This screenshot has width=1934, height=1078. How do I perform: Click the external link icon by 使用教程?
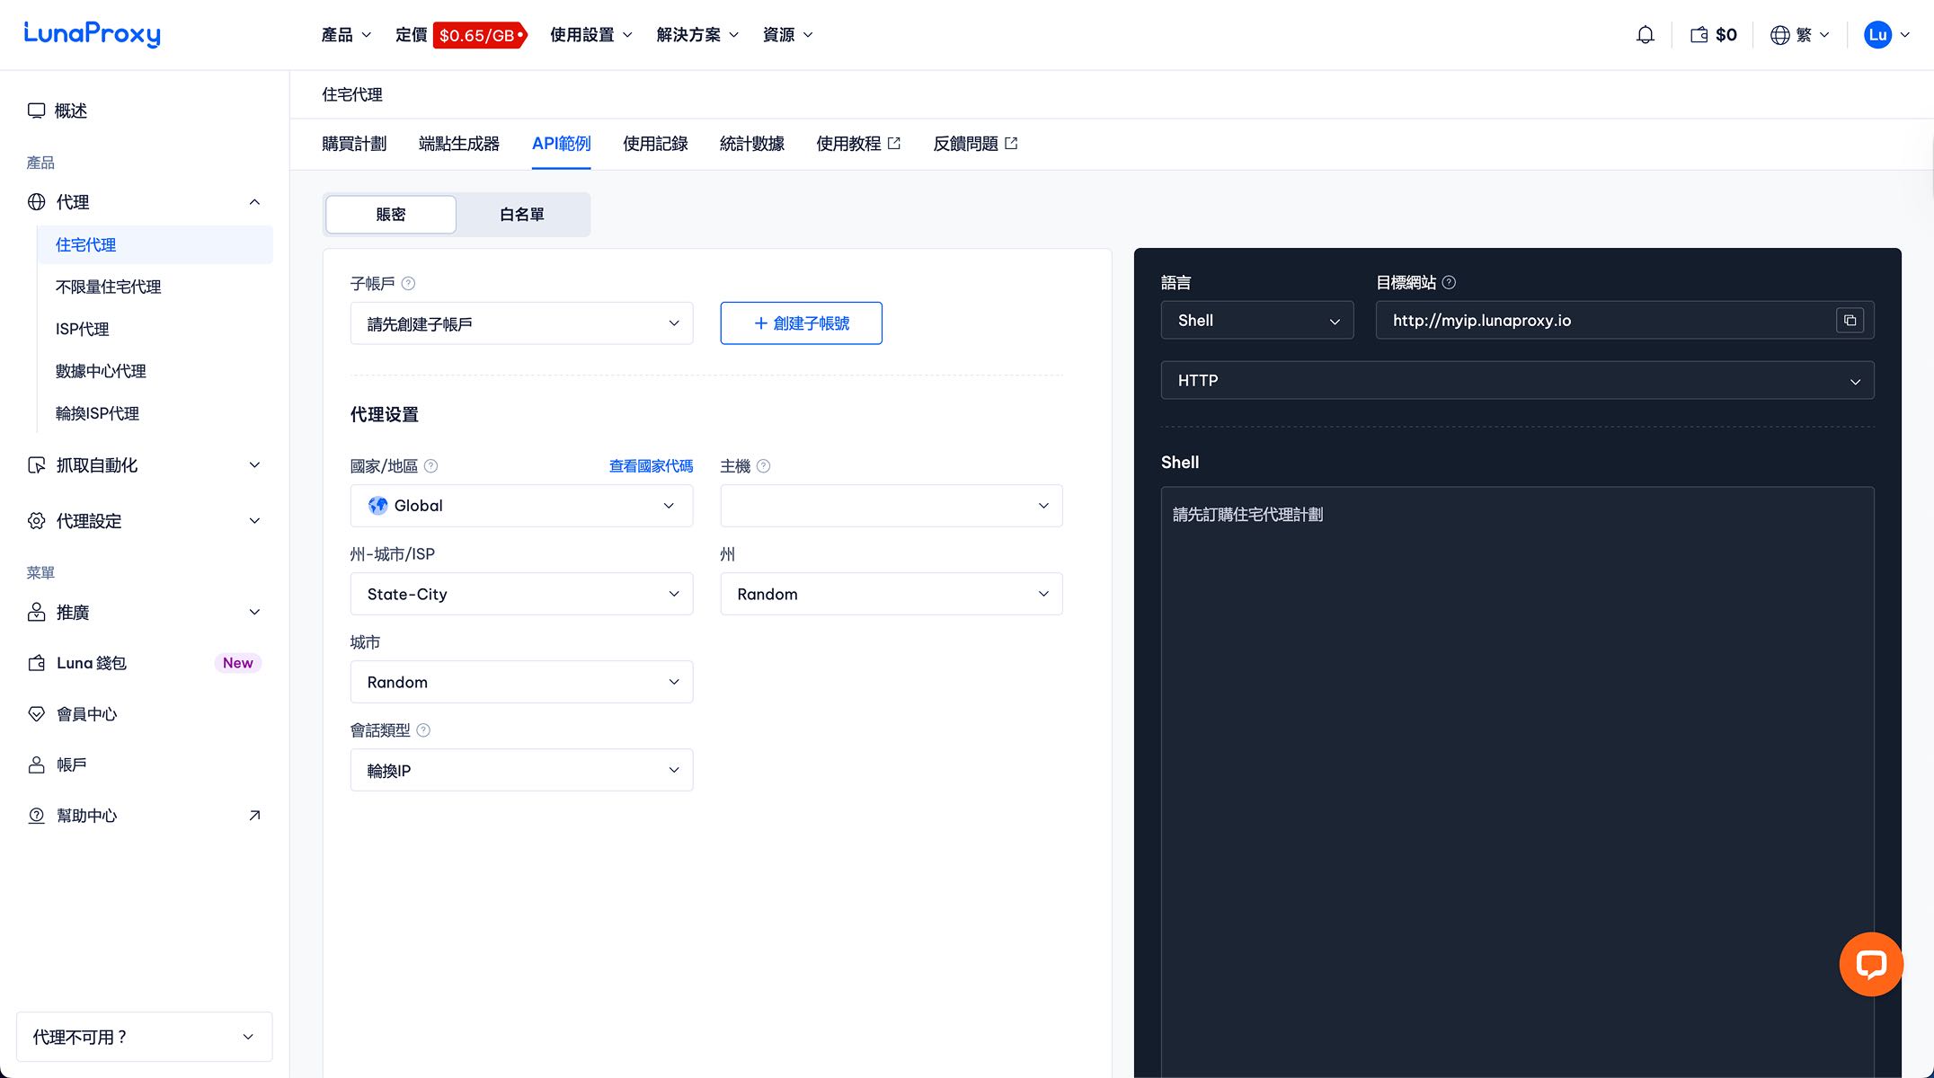point(893,144)
